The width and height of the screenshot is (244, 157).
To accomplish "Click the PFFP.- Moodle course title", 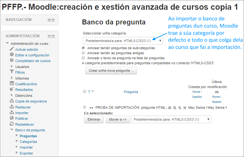I will (x=120, y=7).
